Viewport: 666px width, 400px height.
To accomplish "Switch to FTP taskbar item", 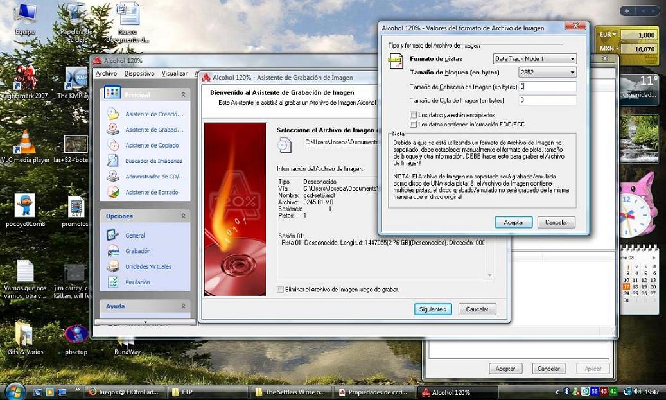I will coord(207,392).
